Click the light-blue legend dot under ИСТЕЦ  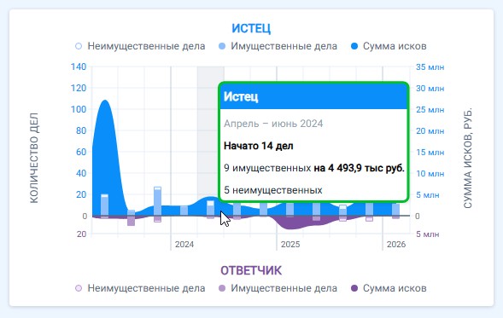[x=222, y=46]
